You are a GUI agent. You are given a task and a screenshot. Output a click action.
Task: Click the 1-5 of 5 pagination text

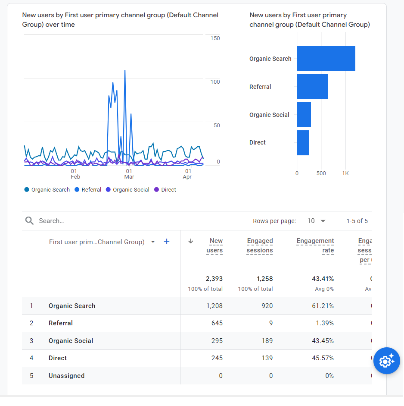(x=357, y=221)
